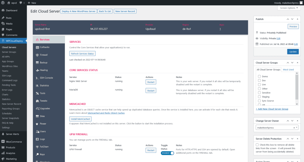Click the Firewall shield icon
This screenshot has height=162, width=304.
pyautogui.click(x=37, y=55)
